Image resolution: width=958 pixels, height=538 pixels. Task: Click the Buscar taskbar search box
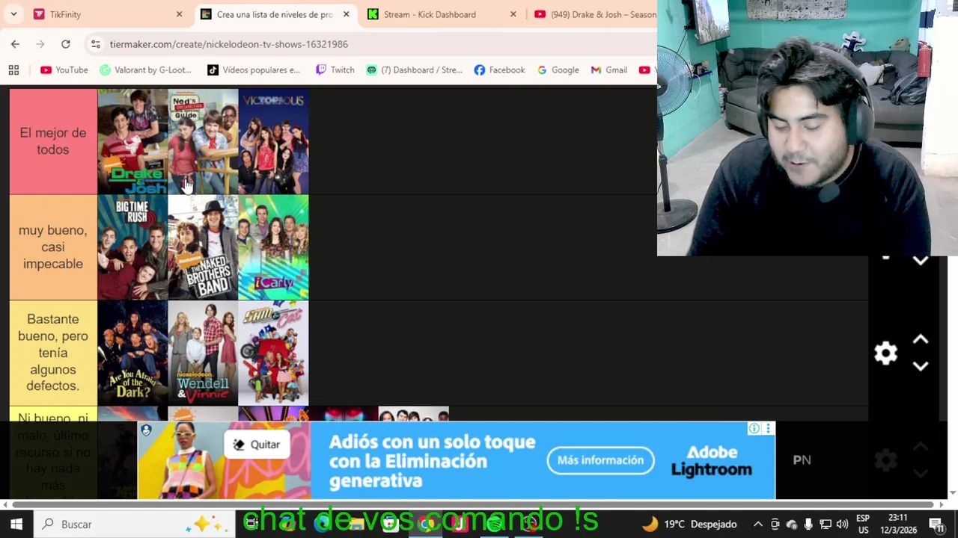click(x=135, y=525)
